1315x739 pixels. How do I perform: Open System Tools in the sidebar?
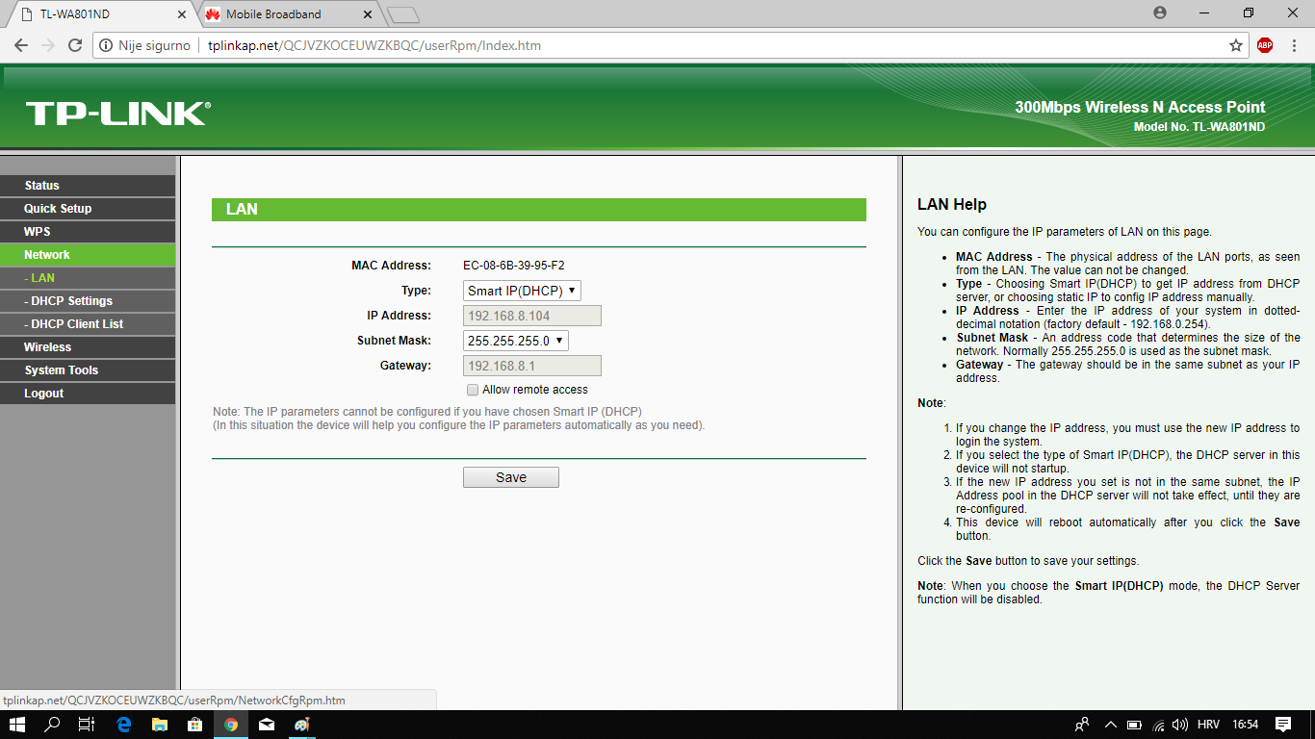[x=88, y=370]
